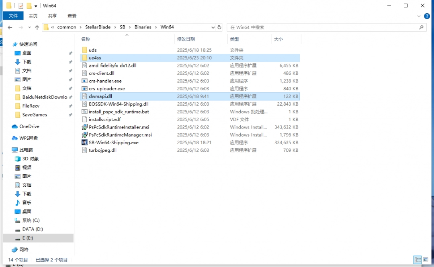The height and width of the screenshot is (267, 434).
Task: Select the PsPcSdkRuntimeInstaller.msi icon
Action: click(84, 127)
